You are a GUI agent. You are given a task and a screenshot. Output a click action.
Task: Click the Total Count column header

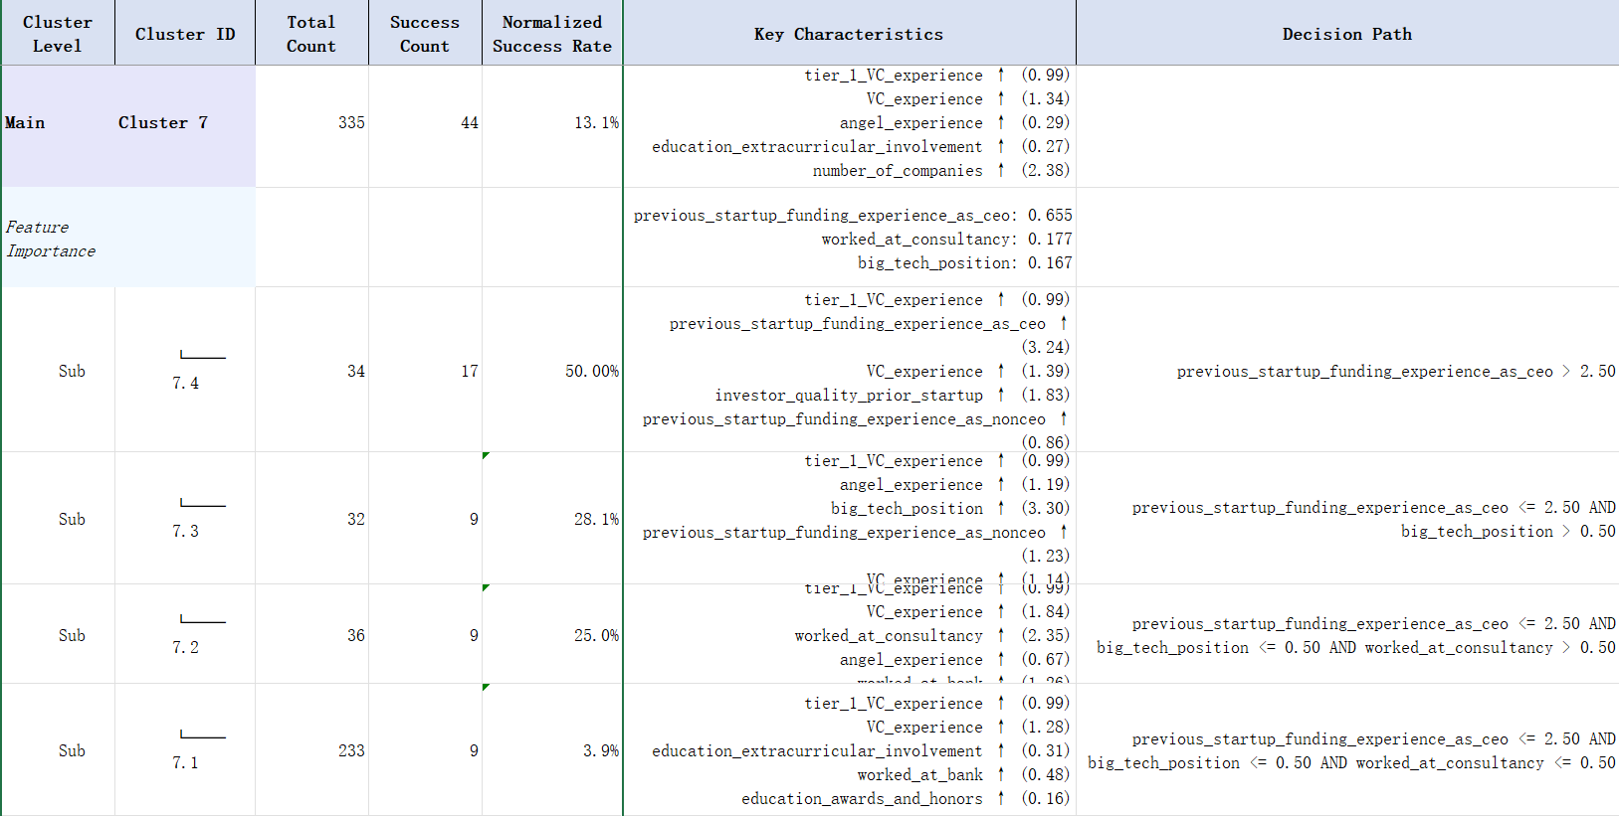click(311, 34)
